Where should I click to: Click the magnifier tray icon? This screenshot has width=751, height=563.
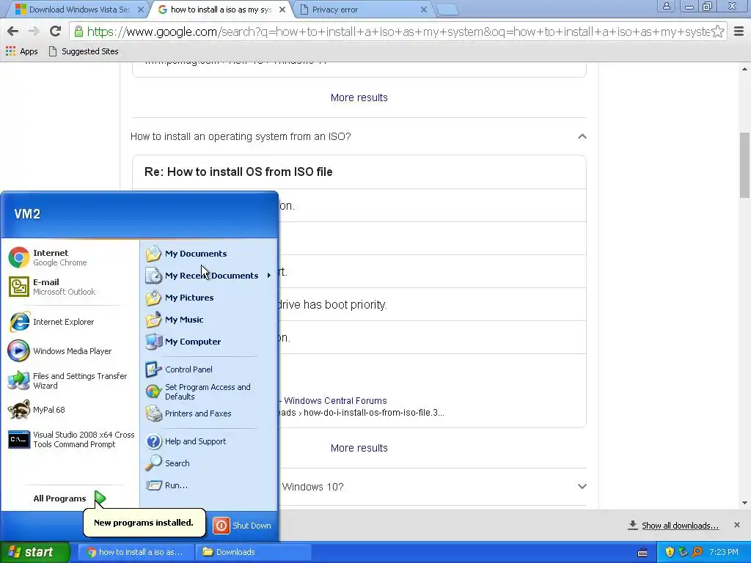click(x=697, y=552)
